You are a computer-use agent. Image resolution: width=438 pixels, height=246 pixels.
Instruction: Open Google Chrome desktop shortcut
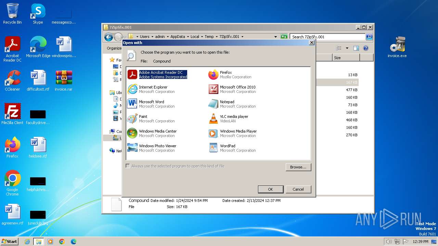(x=12, y=183)
